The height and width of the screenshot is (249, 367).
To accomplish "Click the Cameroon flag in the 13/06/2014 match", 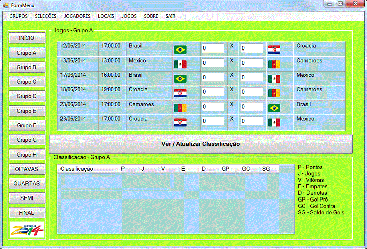I will tap(274, 64).
